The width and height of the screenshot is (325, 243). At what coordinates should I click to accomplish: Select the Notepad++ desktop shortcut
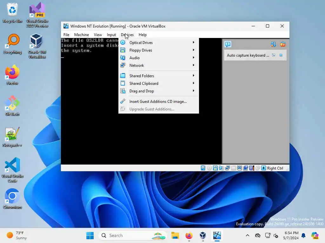click(12, 137)
